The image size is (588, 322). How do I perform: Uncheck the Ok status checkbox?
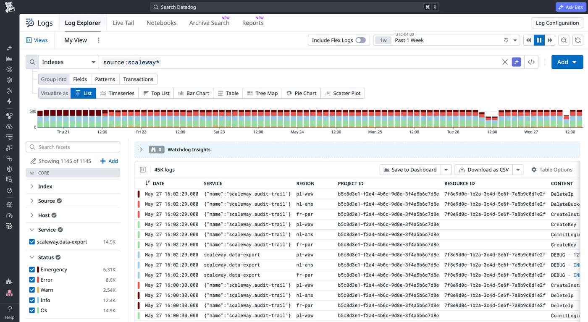click(32, 311)
